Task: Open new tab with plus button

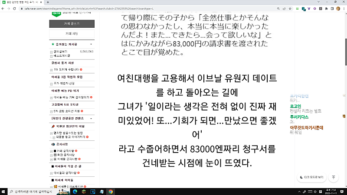Action: tap(48, 2)
